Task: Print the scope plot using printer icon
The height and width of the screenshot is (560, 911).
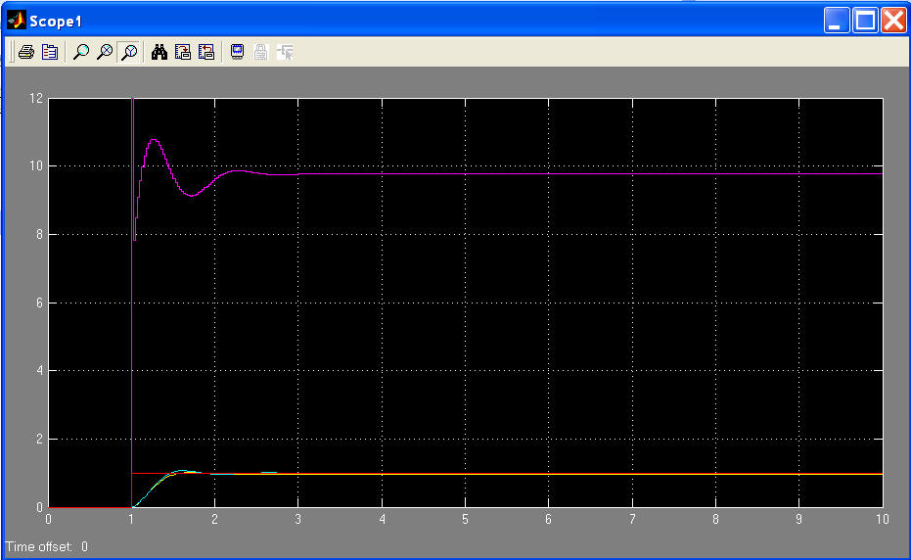Action: coord(26,52)
